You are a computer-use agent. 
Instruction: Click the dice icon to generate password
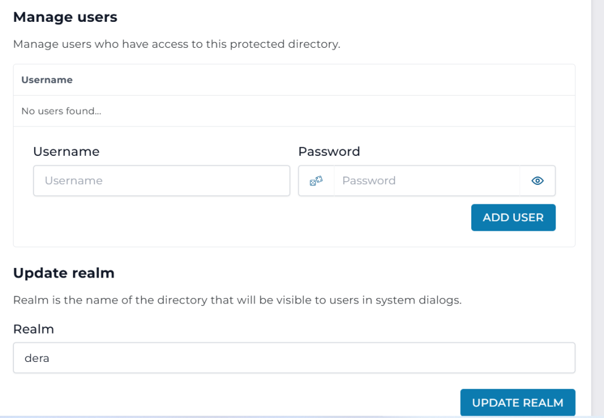[x=316, y=181]
